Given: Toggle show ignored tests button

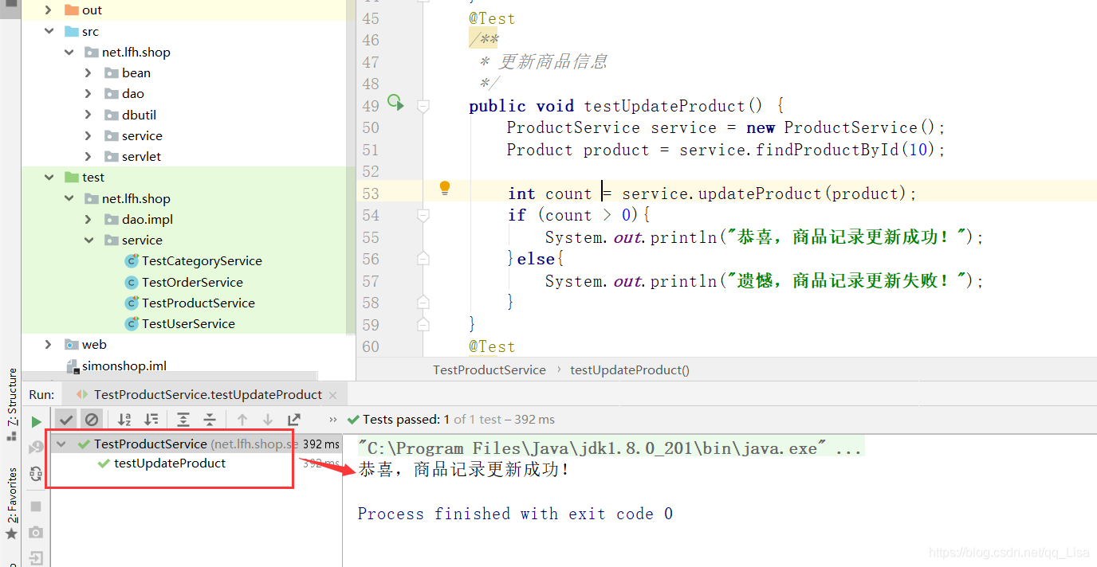Looking at the screenshot, I should (92, 420).
